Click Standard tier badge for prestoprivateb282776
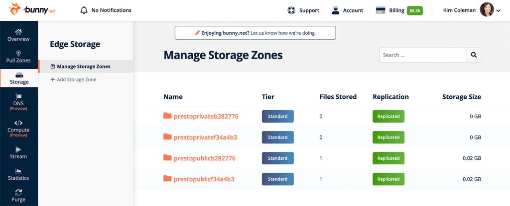Viewport: 510px width, 206px height. coord(278,117)
